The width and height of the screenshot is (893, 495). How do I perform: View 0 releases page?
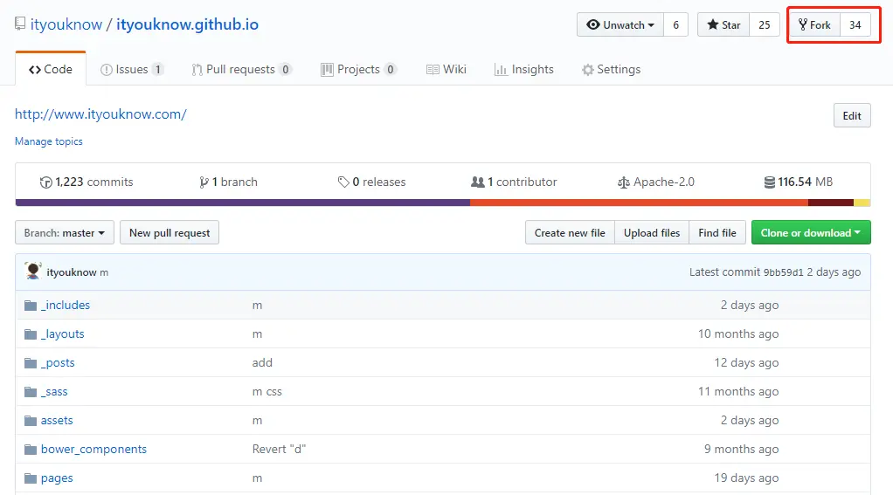pyautogui.click(x=371, y=182)
